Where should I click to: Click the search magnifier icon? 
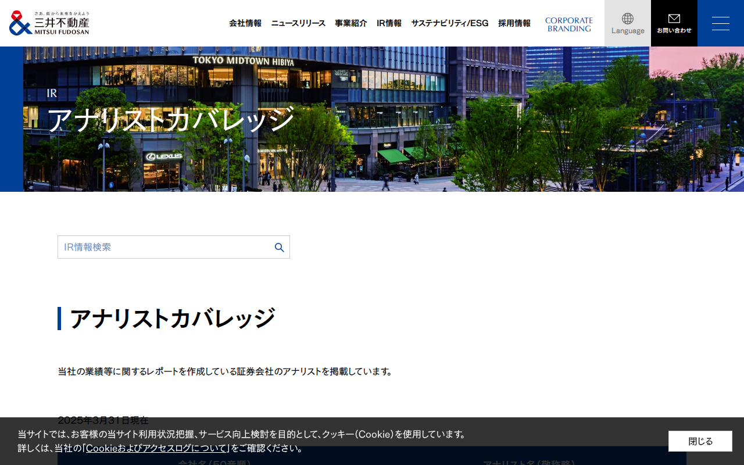click(280, 248)
